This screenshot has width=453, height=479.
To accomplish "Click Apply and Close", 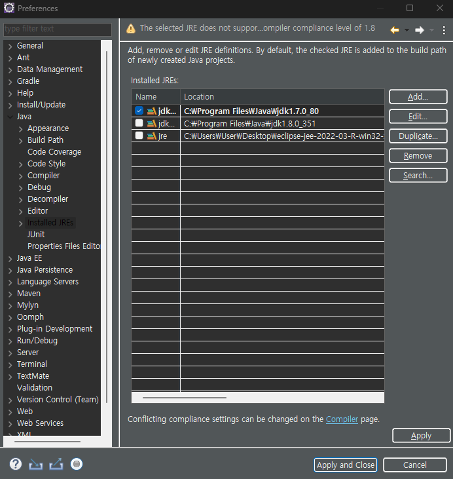I will coord(346,465).
